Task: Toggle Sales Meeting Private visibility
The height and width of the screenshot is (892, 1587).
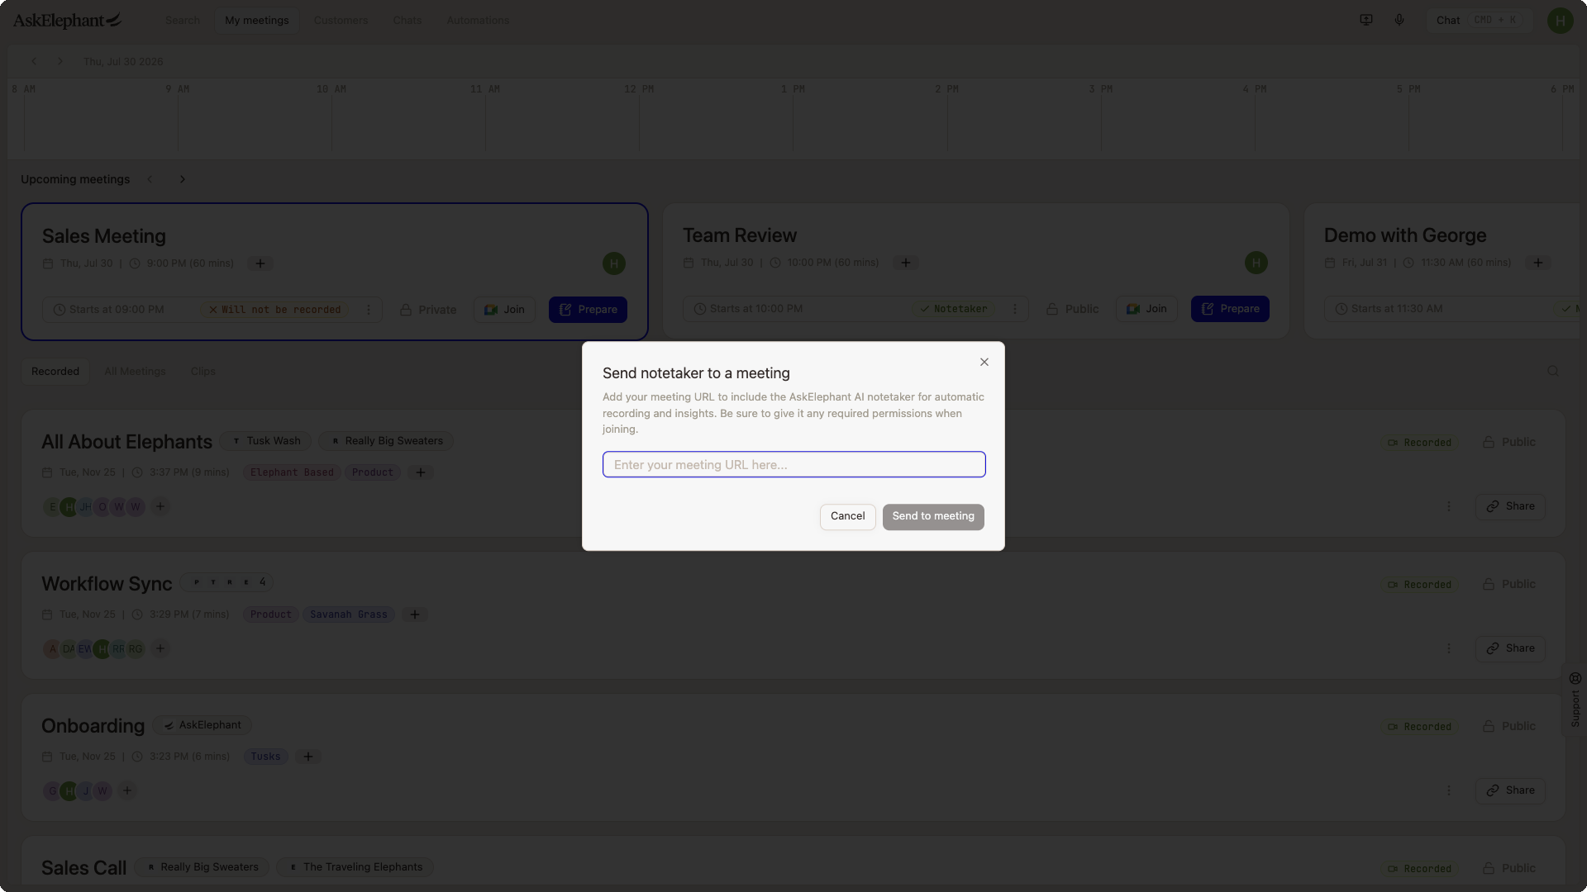Action: tap(428, 310)
